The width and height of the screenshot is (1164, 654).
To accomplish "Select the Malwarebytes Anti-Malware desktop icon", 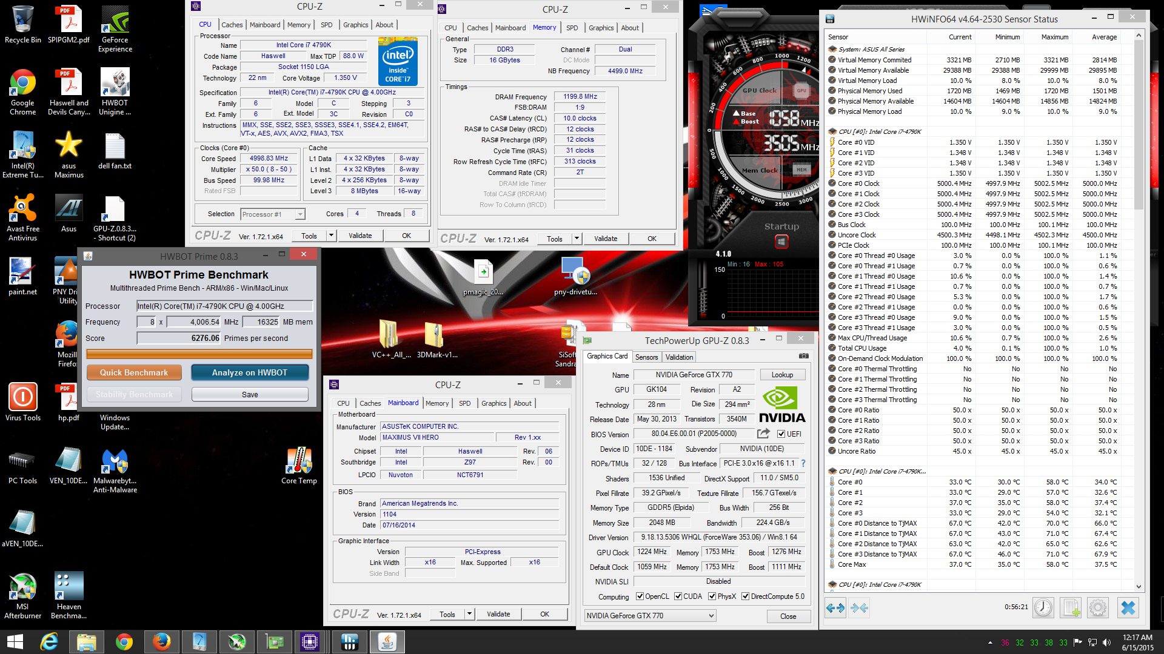I will [x=115, y=470].
